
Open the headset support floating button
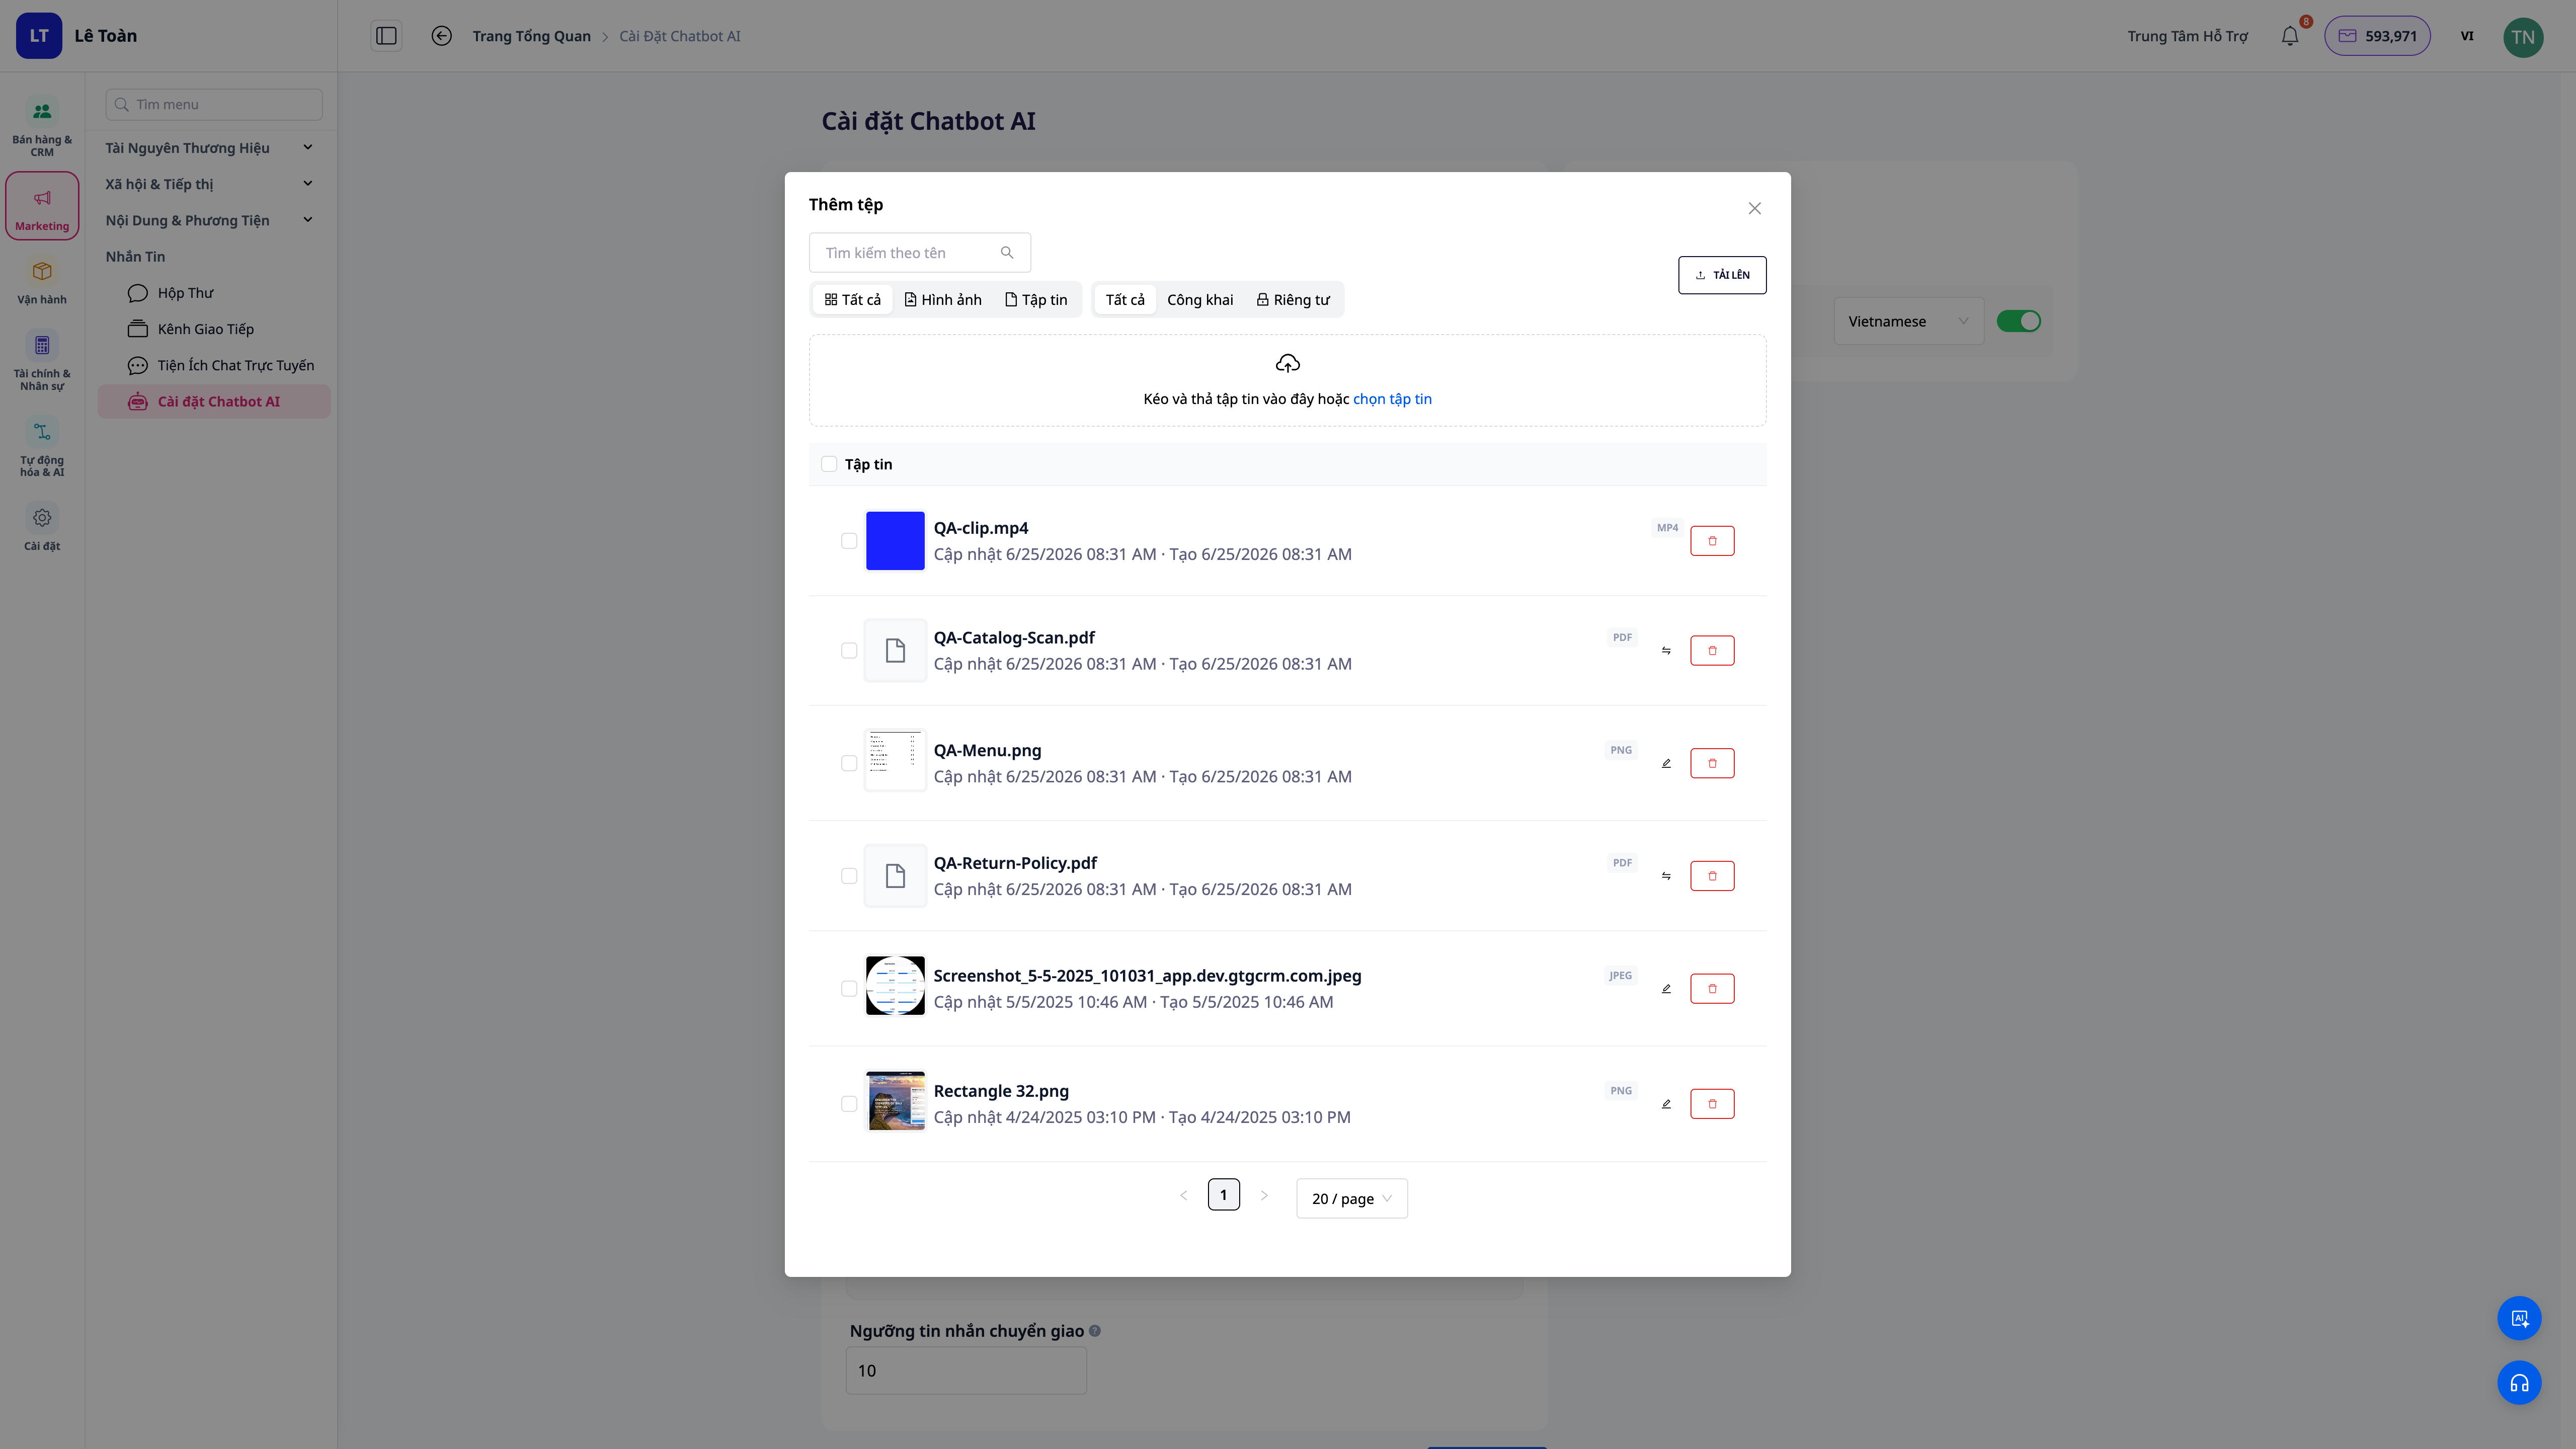pos(2519,1383)
